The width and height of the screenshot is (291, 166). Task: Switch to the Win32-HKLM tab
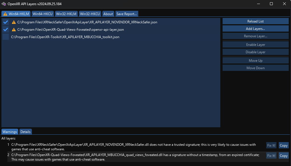66,14
